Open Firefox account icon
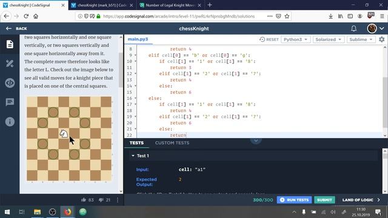 click(360, 16)
